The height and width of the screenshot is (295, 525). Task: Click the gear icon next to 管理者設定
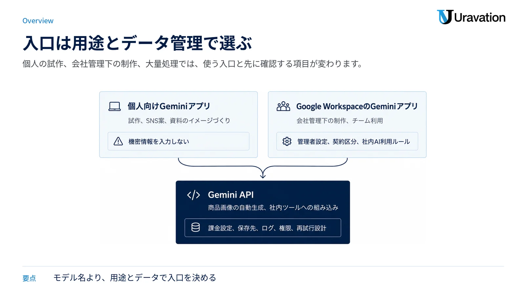[287, 141]
